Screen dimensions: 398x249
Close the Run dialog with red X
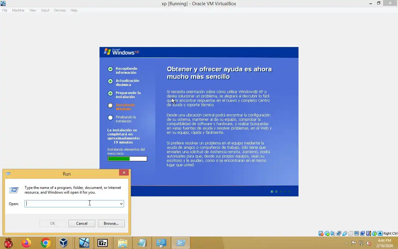pos(124,172)
